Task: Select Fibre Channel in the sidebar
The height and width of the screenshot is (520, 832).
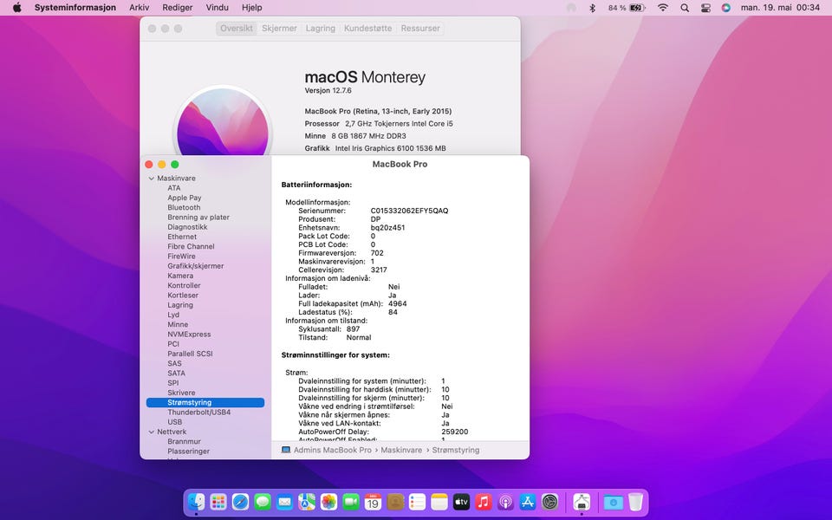Action: (x=191, y=247)
